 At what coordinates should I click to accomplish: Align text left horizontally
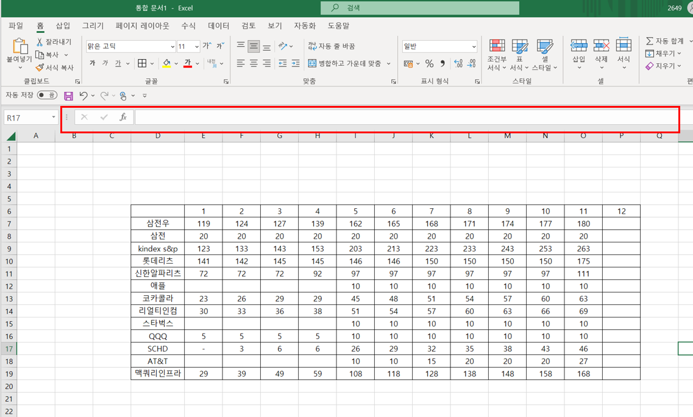point(241,63)
